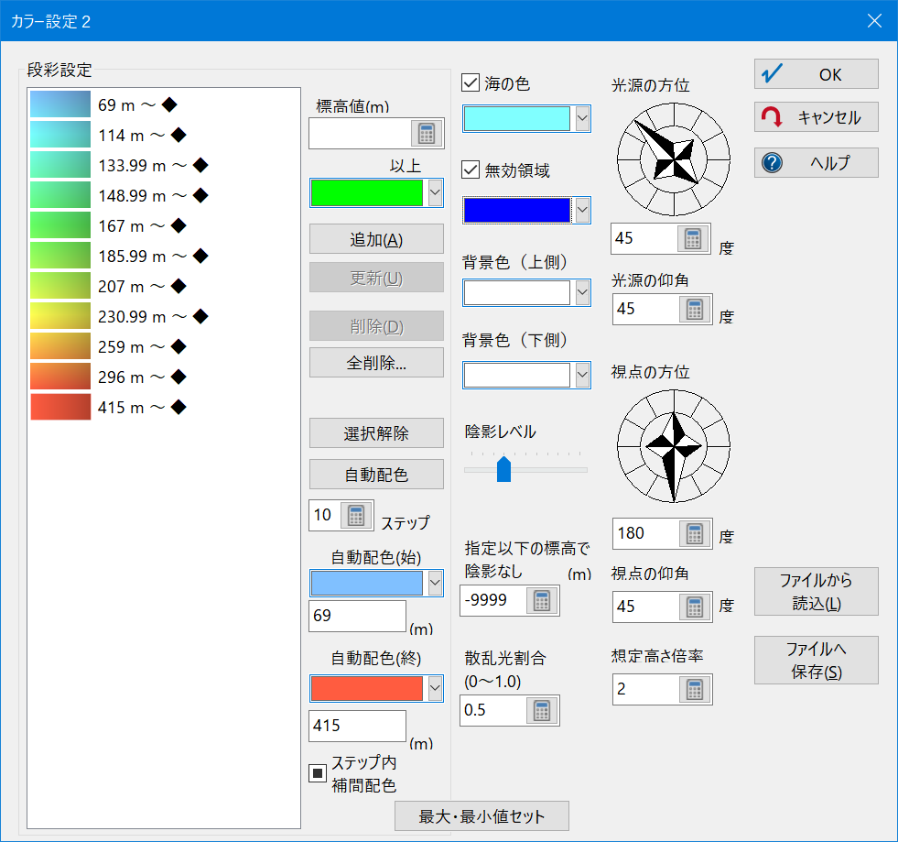Select the 207 m color step
This screenshot has width=898, height=842.
(164, 286)
